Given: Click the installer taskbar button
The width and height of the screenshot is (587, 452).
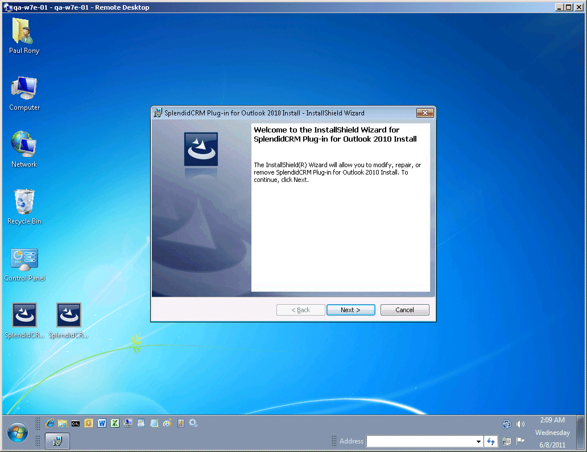Looking at the screenshot, I should point(57,441).
